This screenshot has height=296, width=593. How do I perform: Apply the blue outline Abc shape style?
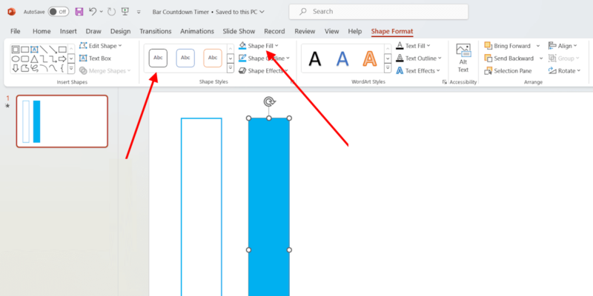185,58
